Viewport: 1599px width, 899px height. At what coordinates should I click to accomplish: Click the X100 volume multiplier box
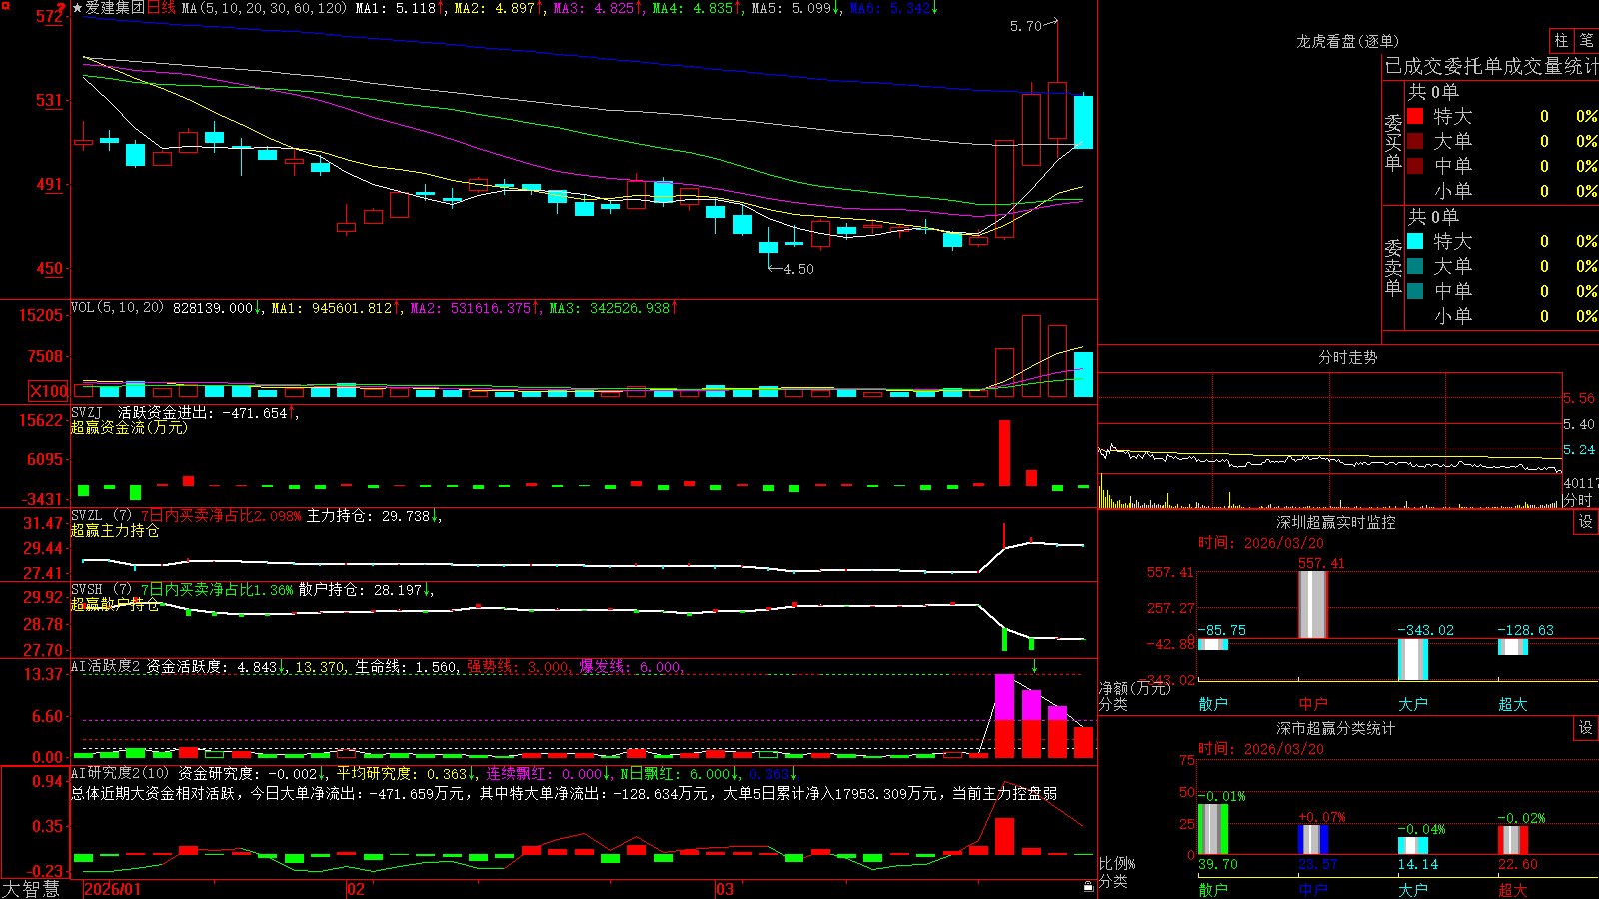tap(48, 391)
